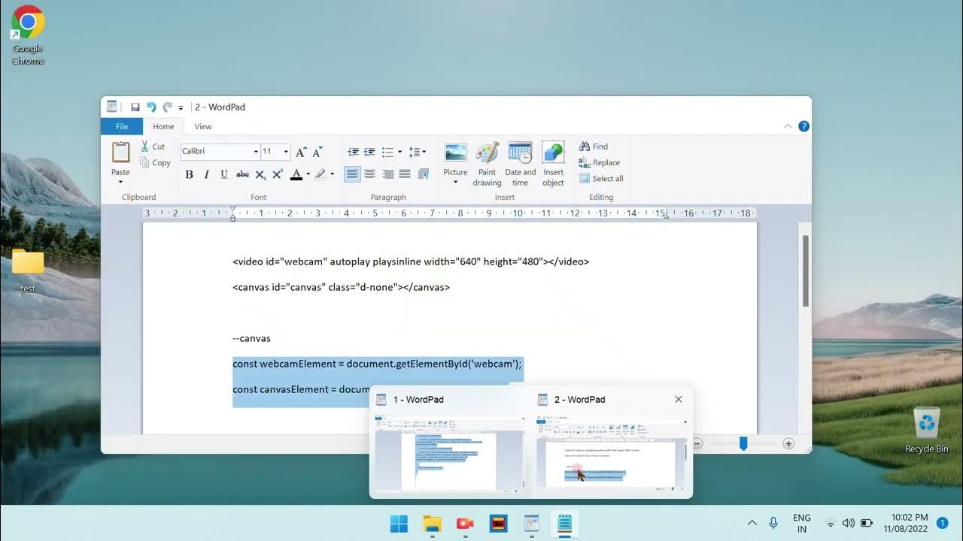Show hidden tray icons chevron
This screenshot has height=541, width=963.
coord(752,523)
